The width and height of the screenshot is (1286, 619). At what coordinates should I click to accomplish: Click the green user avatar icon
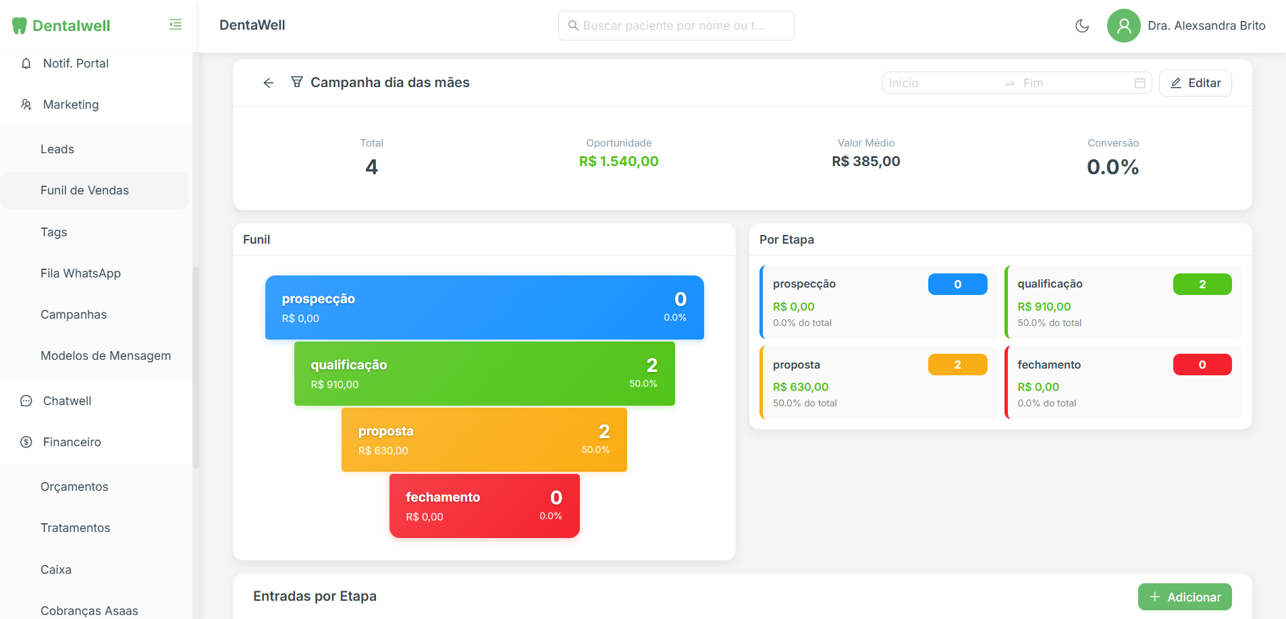point(1124,26)
